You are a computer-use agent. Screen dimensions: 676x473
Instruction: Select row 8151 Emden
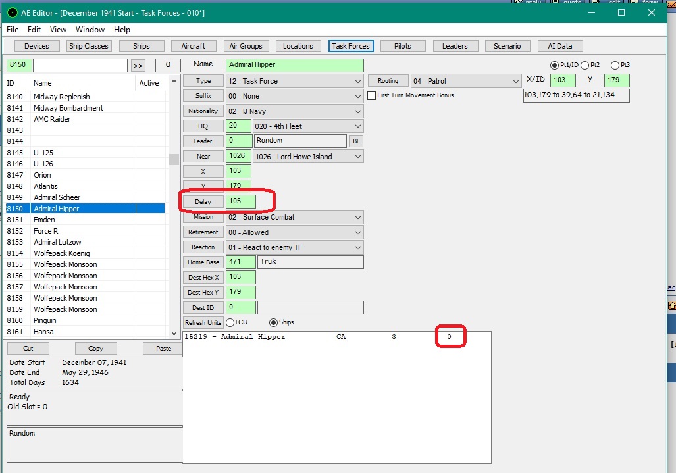(86, 220)
